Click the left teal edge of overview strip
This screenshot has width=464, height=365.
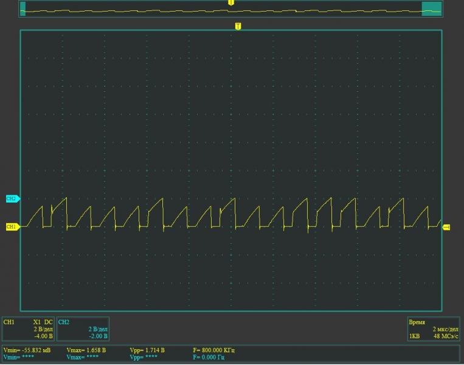[x=23, y=9]
